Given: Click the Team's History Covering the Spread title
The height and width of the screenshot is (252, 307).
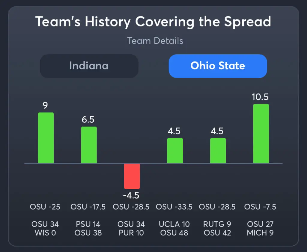Looking at the screenshot, I should (x=153, y=22).
